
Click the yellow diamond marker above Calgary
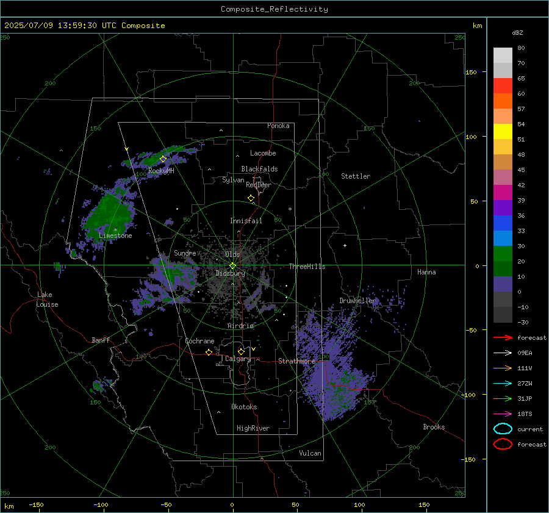coord(241,351)
